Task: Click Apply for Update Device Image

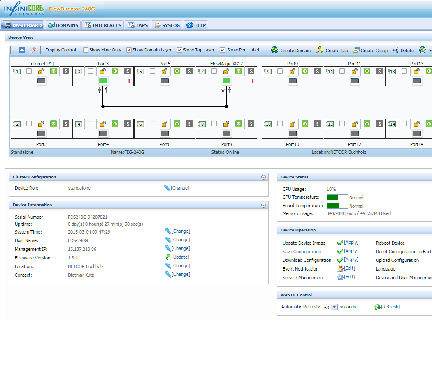Action: (351, 242)
